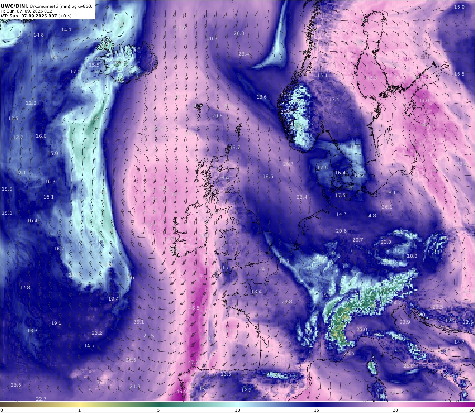Click the legend tick label '30'

[x=396, y=410]
